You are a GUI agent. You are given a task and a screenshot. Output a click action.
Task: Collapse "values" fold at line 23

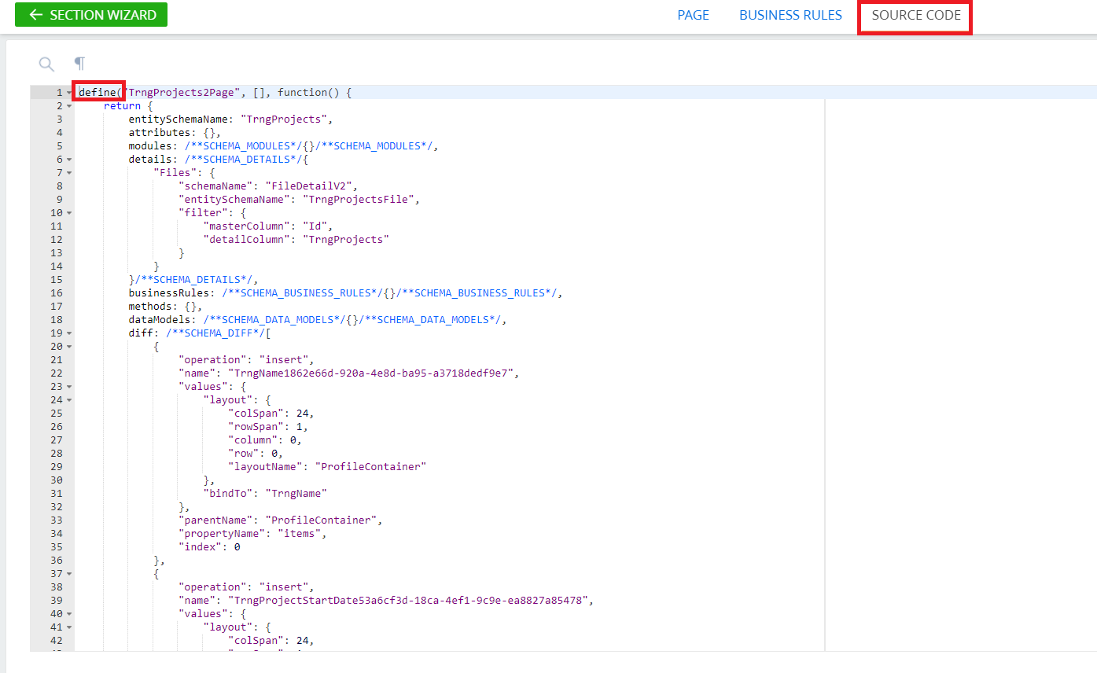click(69, 387)
